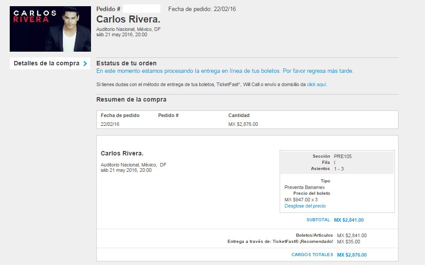
Task: Click the Preventa Banamex ticket type
Action: [305, 187]
